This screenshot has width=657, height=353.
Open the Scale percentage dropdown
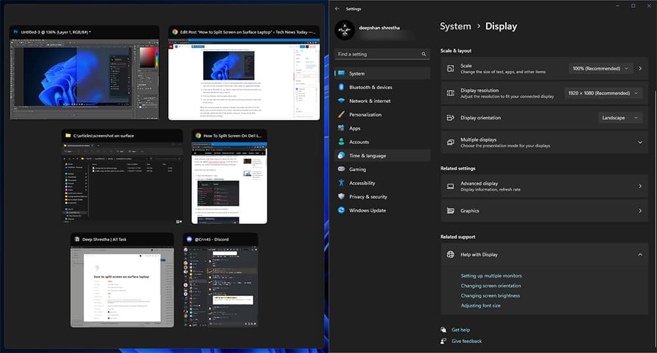600,68
